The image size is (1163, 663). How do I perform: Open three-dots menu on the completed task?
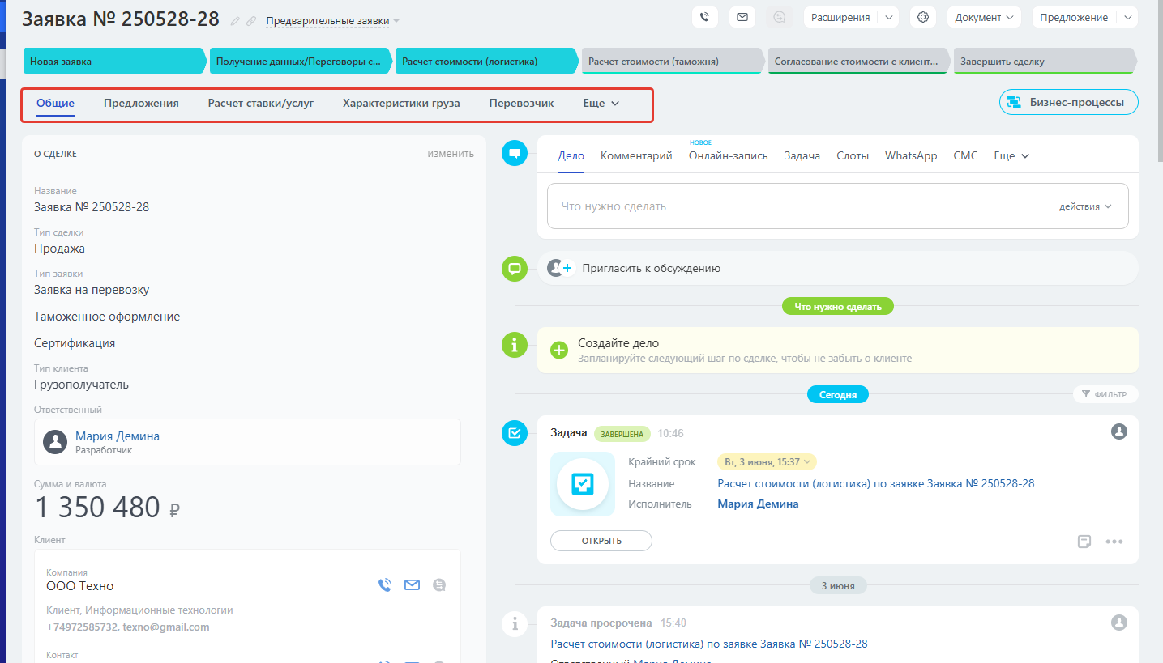coord(1114,542)
